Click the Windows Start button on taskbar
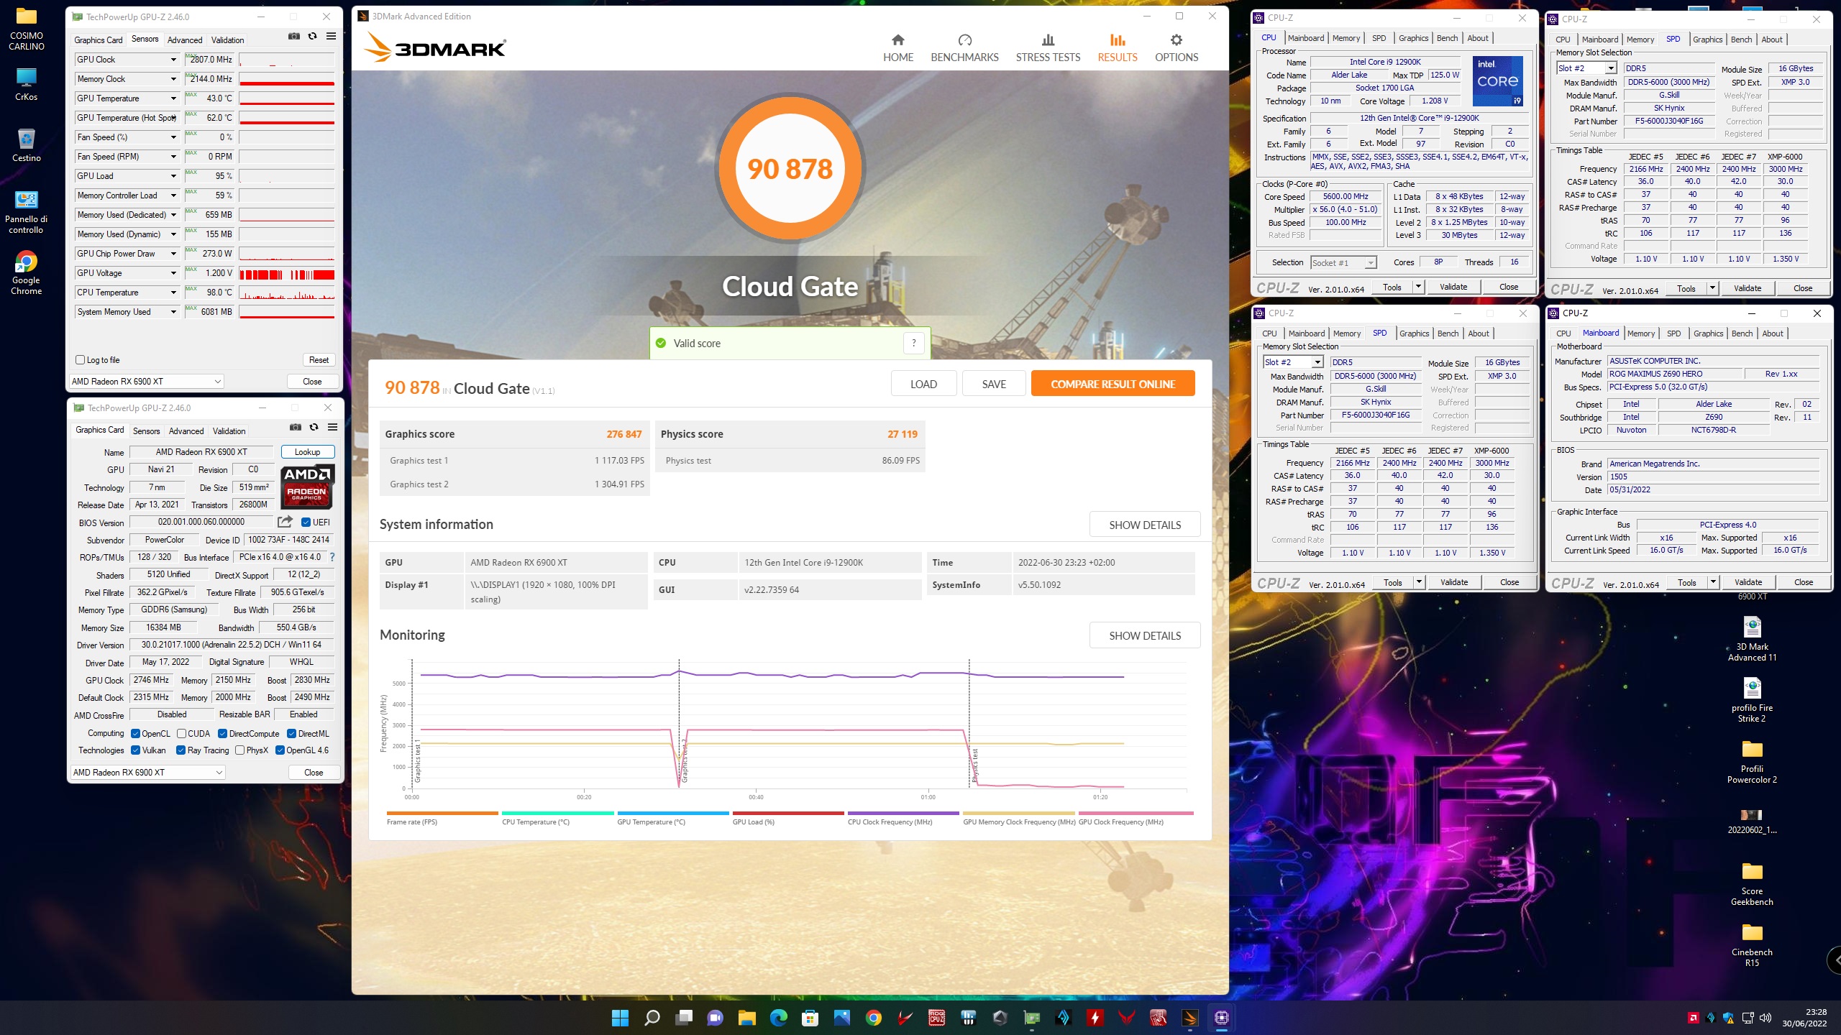The width and height of the screenshot is (1841, 1035). pos(620,1018)
